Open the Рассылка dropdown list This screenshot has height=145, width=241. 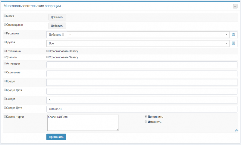[148, 35]
